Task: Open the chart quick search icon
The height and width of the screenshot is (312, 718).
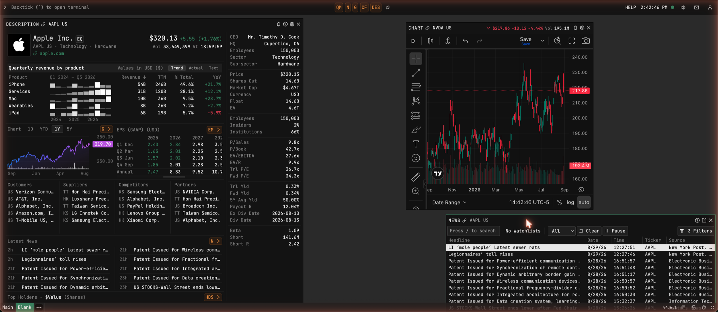Action: tap(557, 41)
